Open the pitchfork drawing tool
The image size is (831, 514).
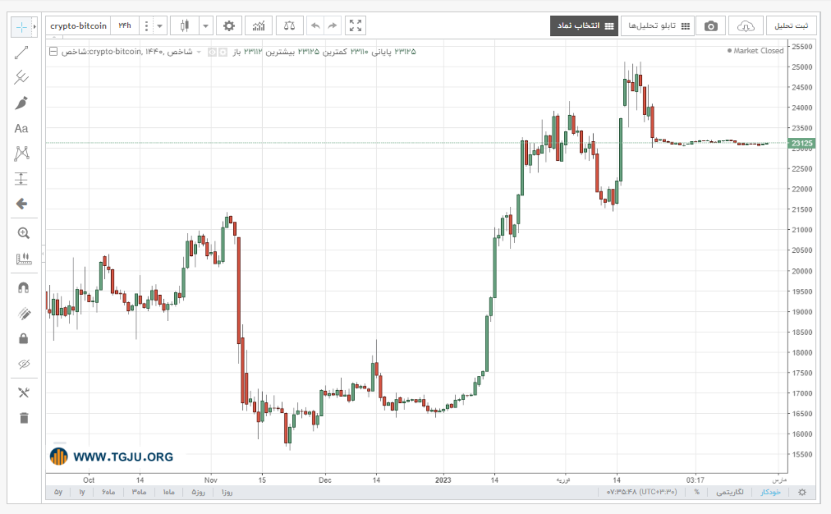coord(22,78)
